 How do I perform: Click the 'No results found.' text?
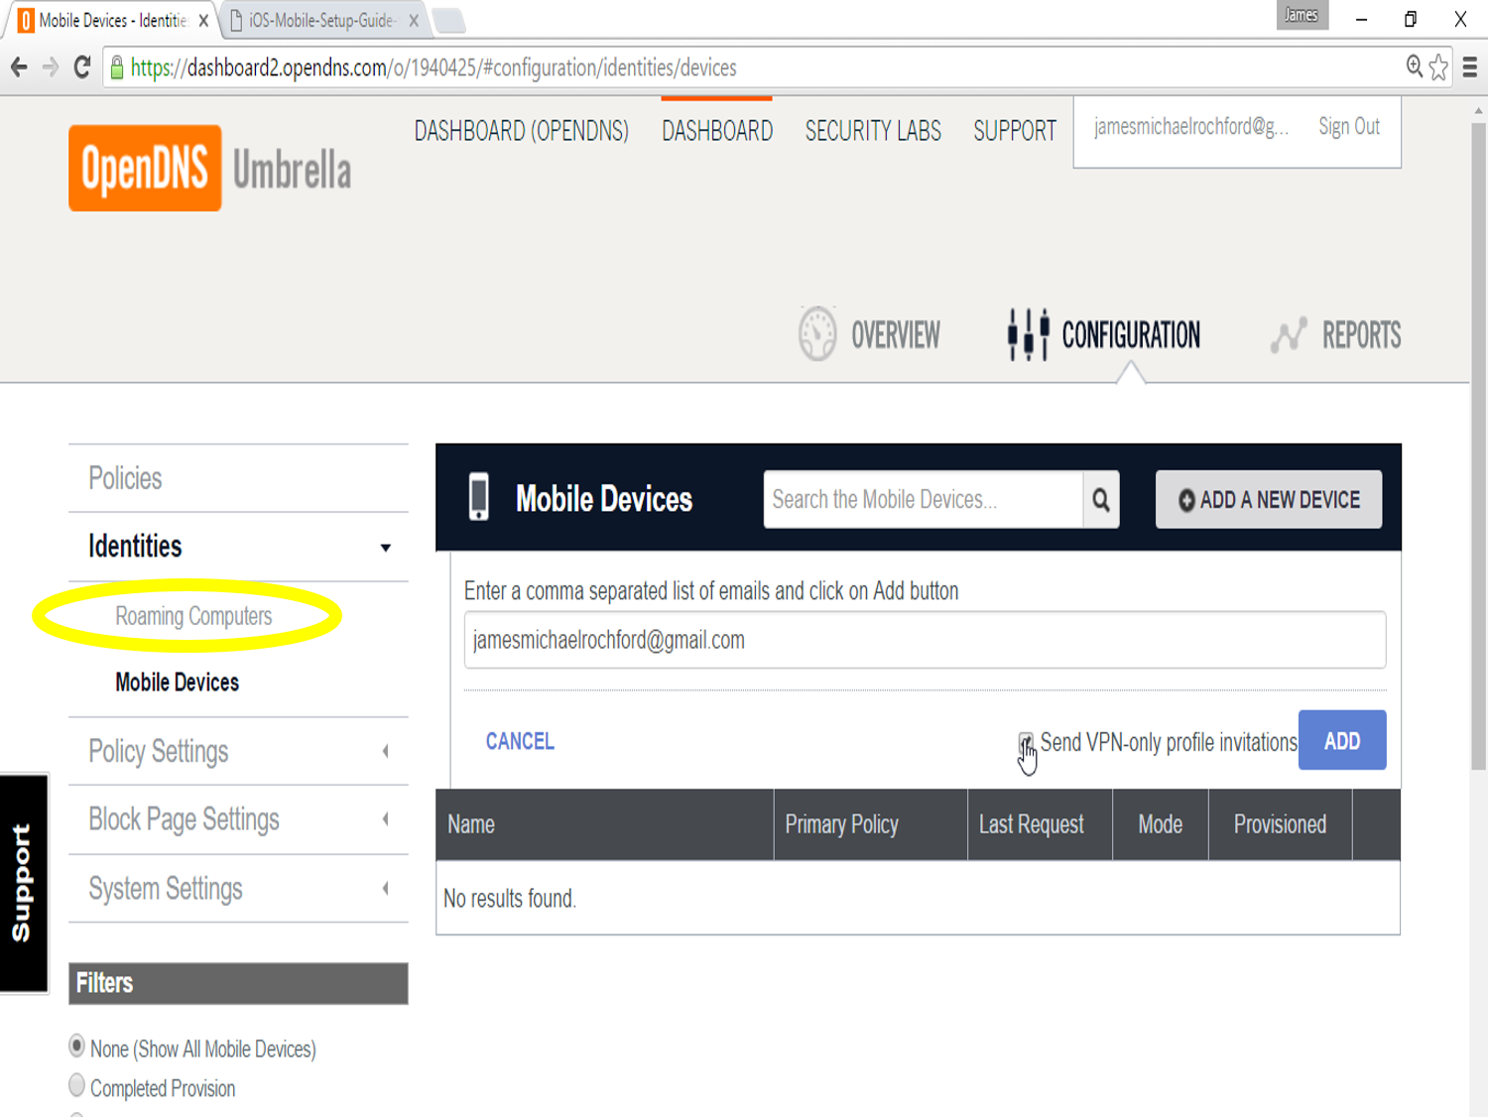tap(510, 899)
